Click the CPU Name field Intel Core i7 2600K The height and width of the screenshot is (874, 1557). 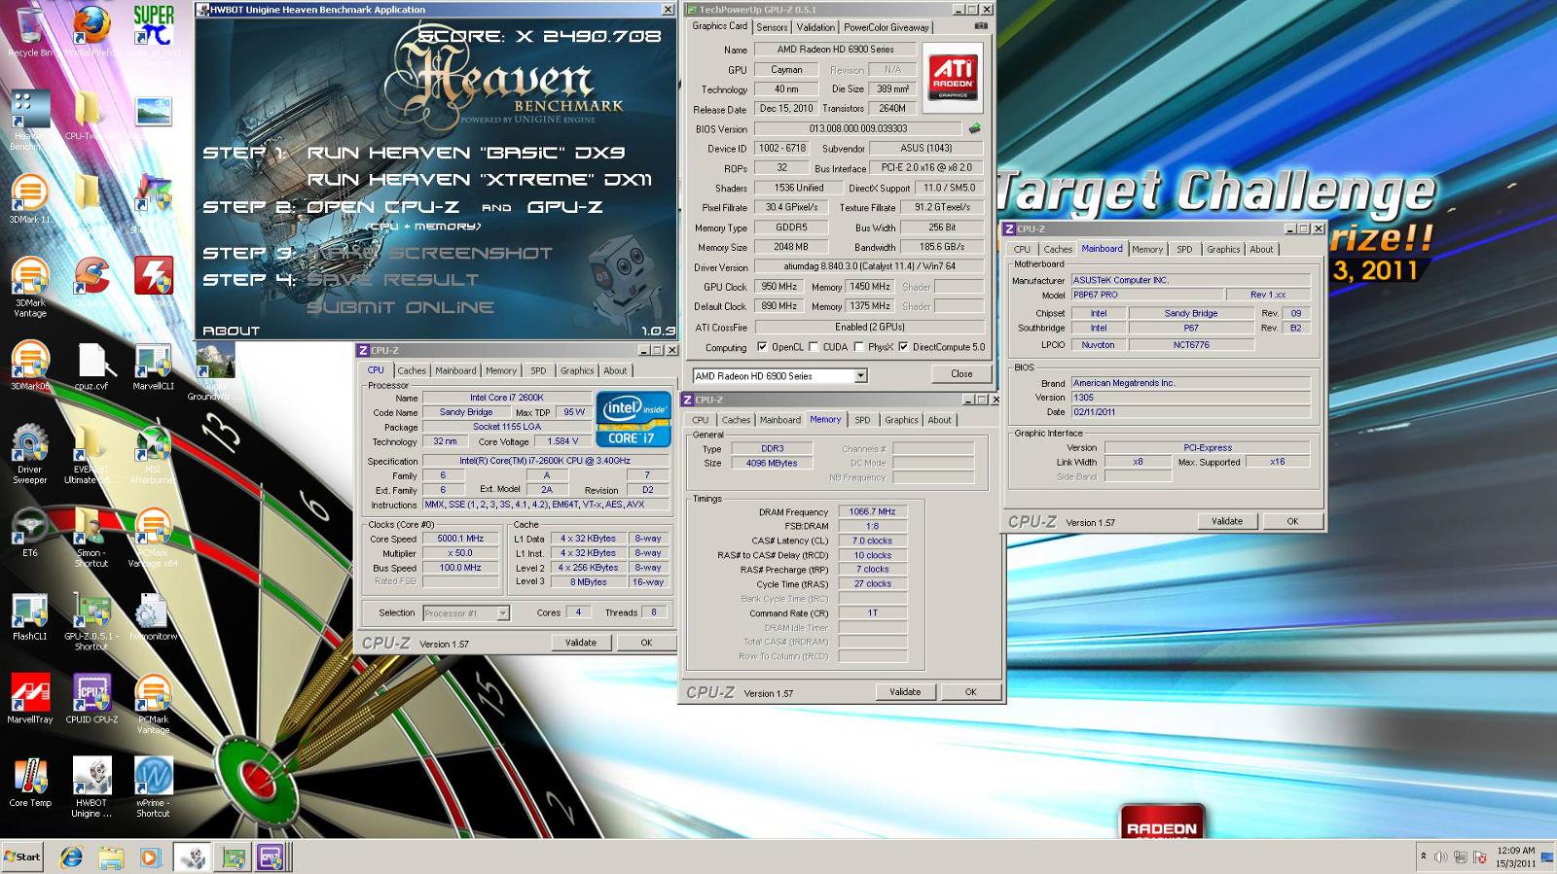click(x=506, y=398)
